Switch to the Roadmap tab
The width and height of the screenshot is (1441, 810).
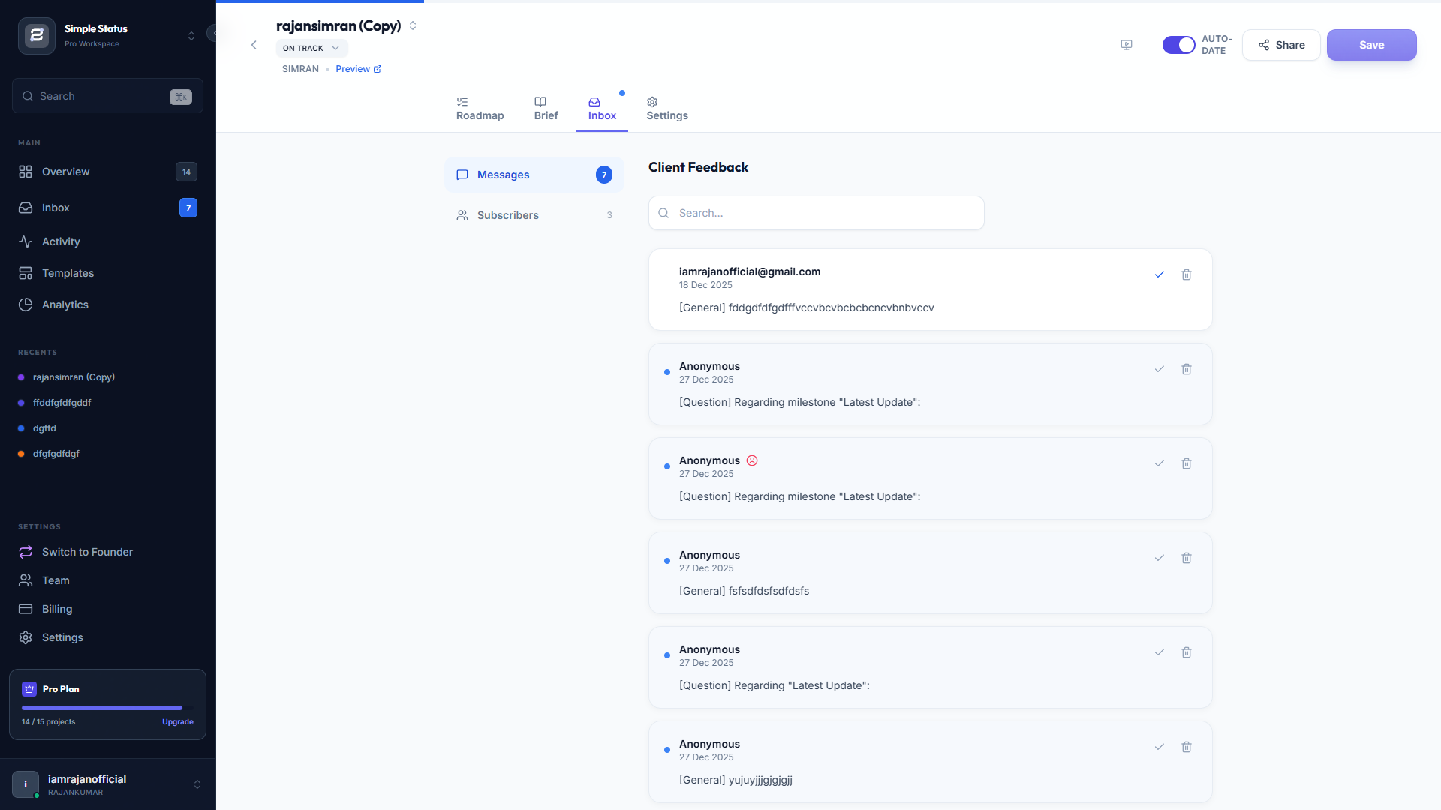[x=480, y=109]
